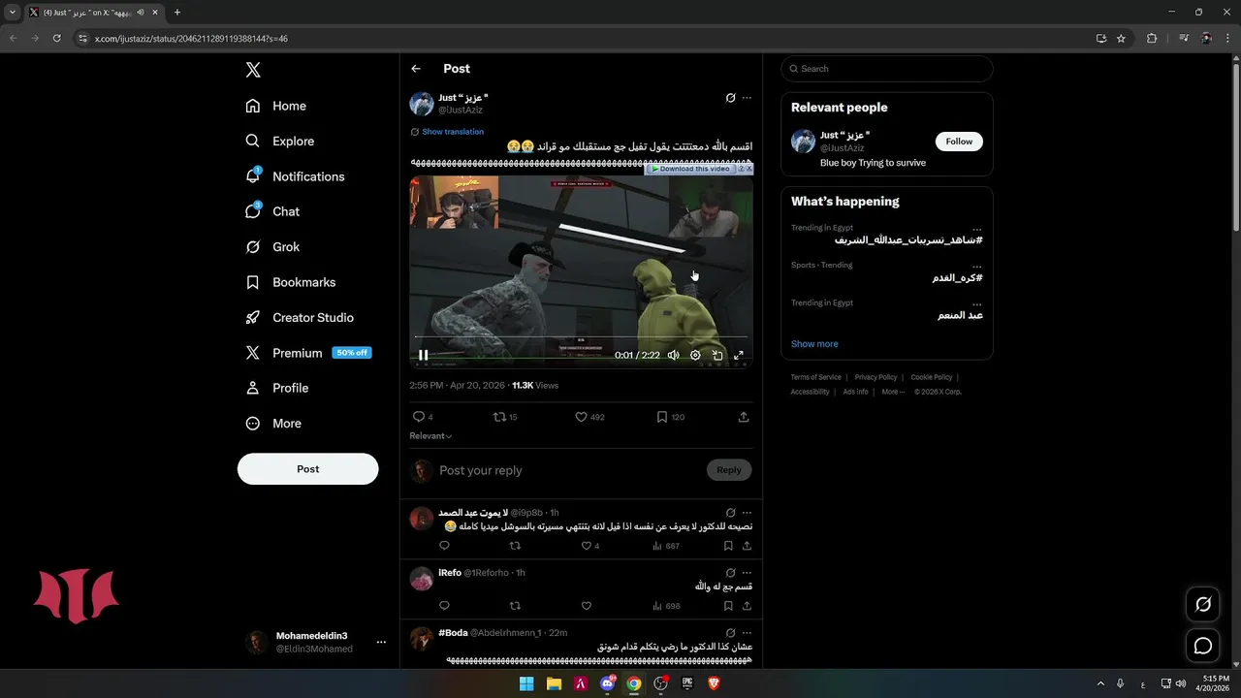
Task: Expand the Relevant replies sort dropdown
Action: coord(430,436)
